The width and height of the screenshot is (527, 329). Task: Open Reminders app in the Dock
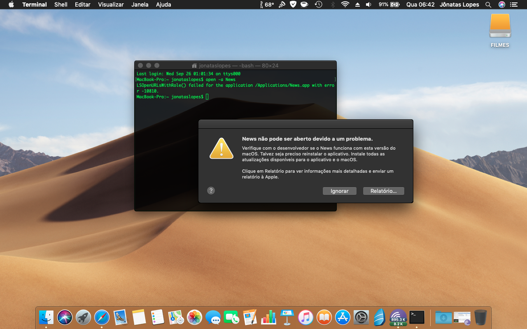click(x=158, y=317)
